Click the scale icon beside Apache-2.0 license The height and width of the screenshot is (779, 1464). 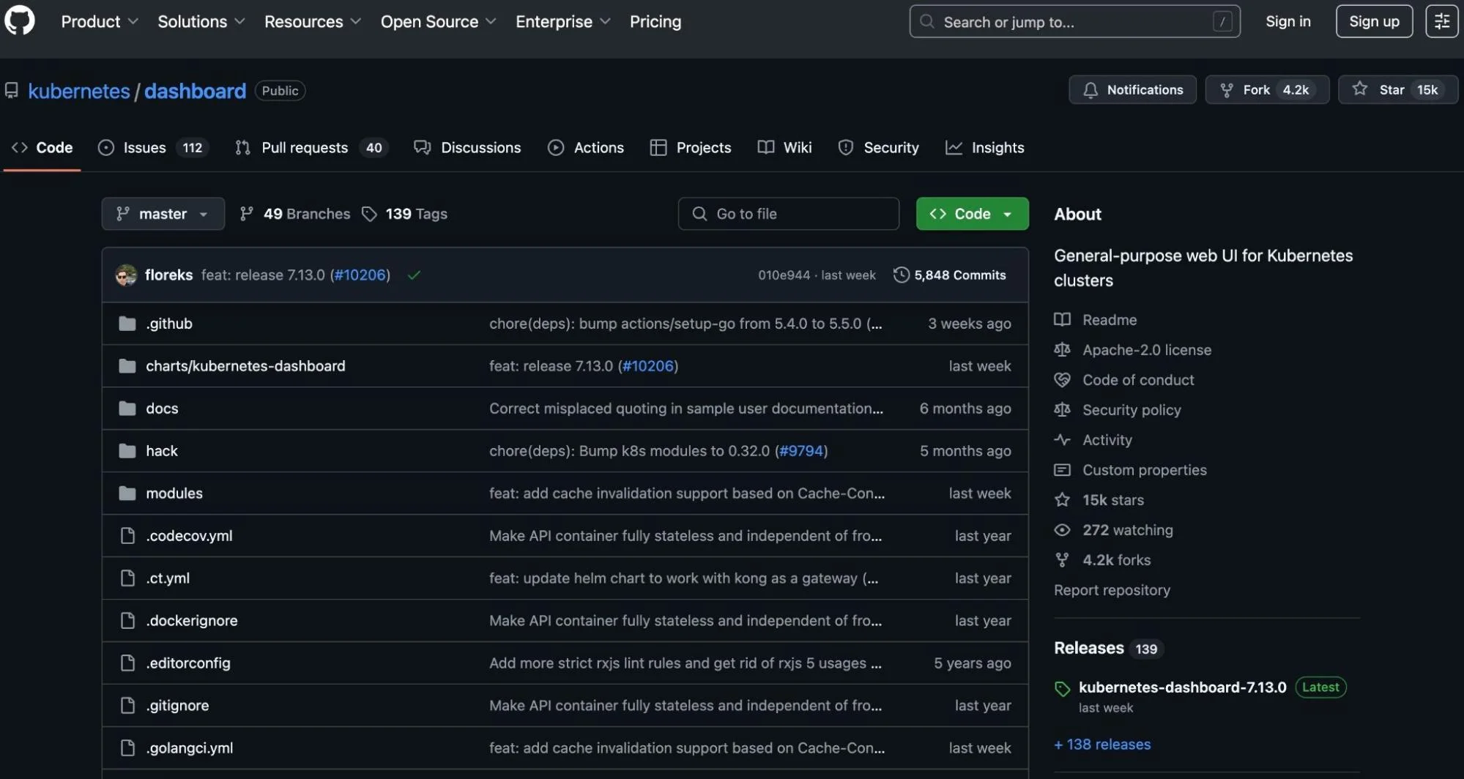(1062, 350)
